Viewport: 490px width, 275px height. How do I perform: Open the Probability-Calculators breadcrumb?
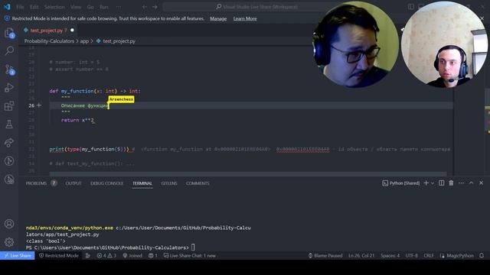pos(49,41)
